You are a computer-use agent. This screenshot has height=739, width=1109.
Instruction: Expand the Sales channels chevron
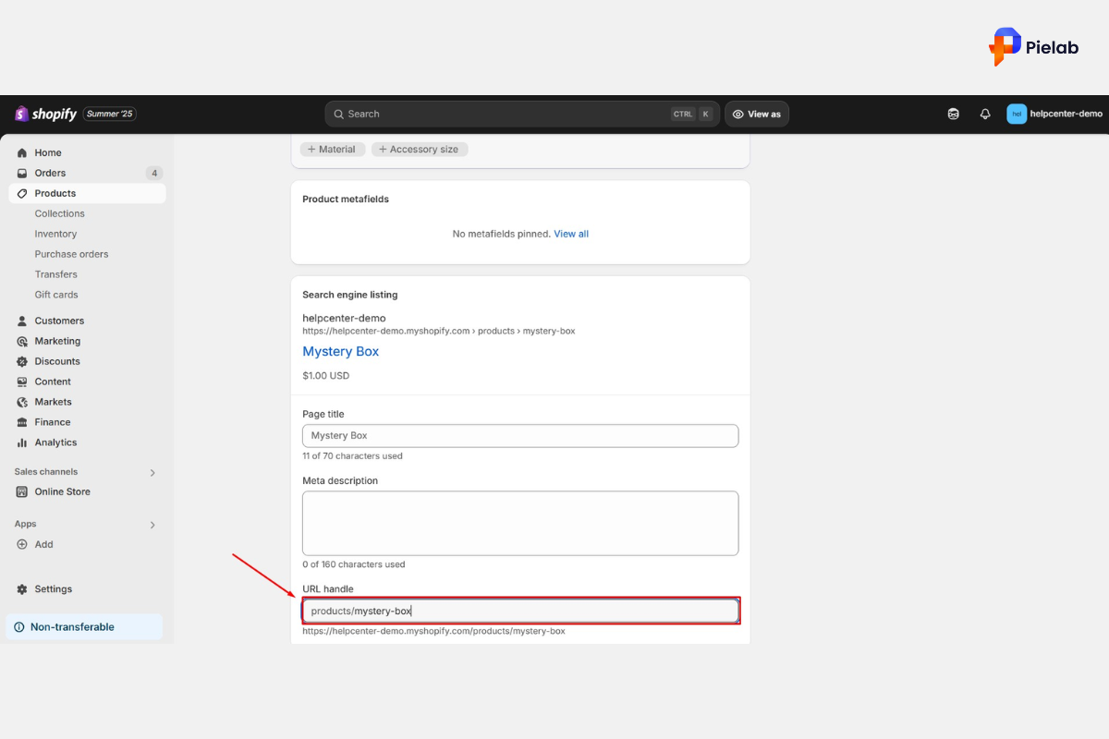(152, 472)
